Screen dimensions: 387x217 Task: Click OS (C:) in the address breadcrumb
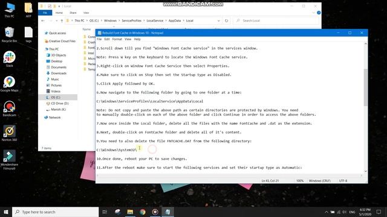click(x=94, y=20)
